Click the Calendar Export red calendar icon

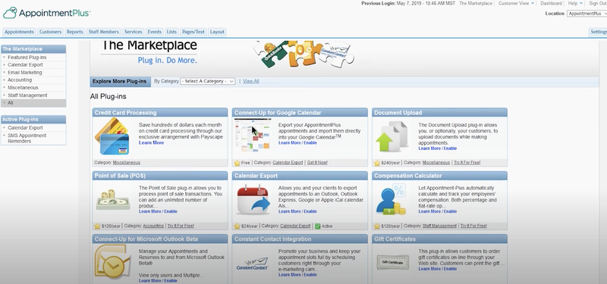[x=253, y=200]
